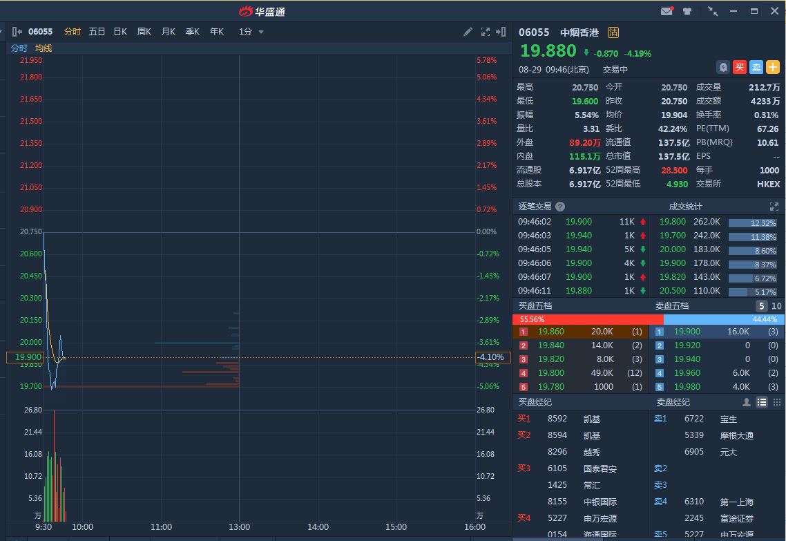Viewport: 786px width, 541px height.
Task: Click ask level 5 price 19.980
Action: click(687, 387)
